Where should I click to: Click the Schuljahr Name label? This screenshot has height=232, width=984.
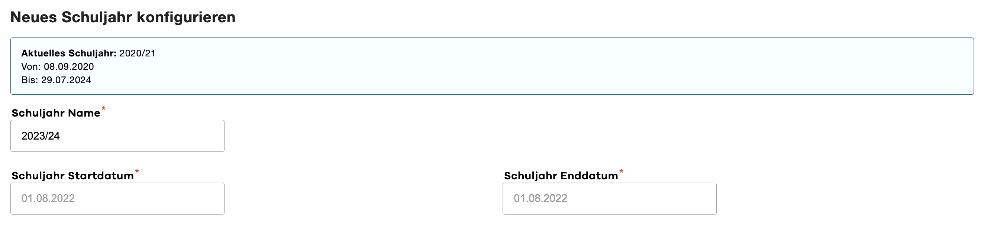coord(55,112)
